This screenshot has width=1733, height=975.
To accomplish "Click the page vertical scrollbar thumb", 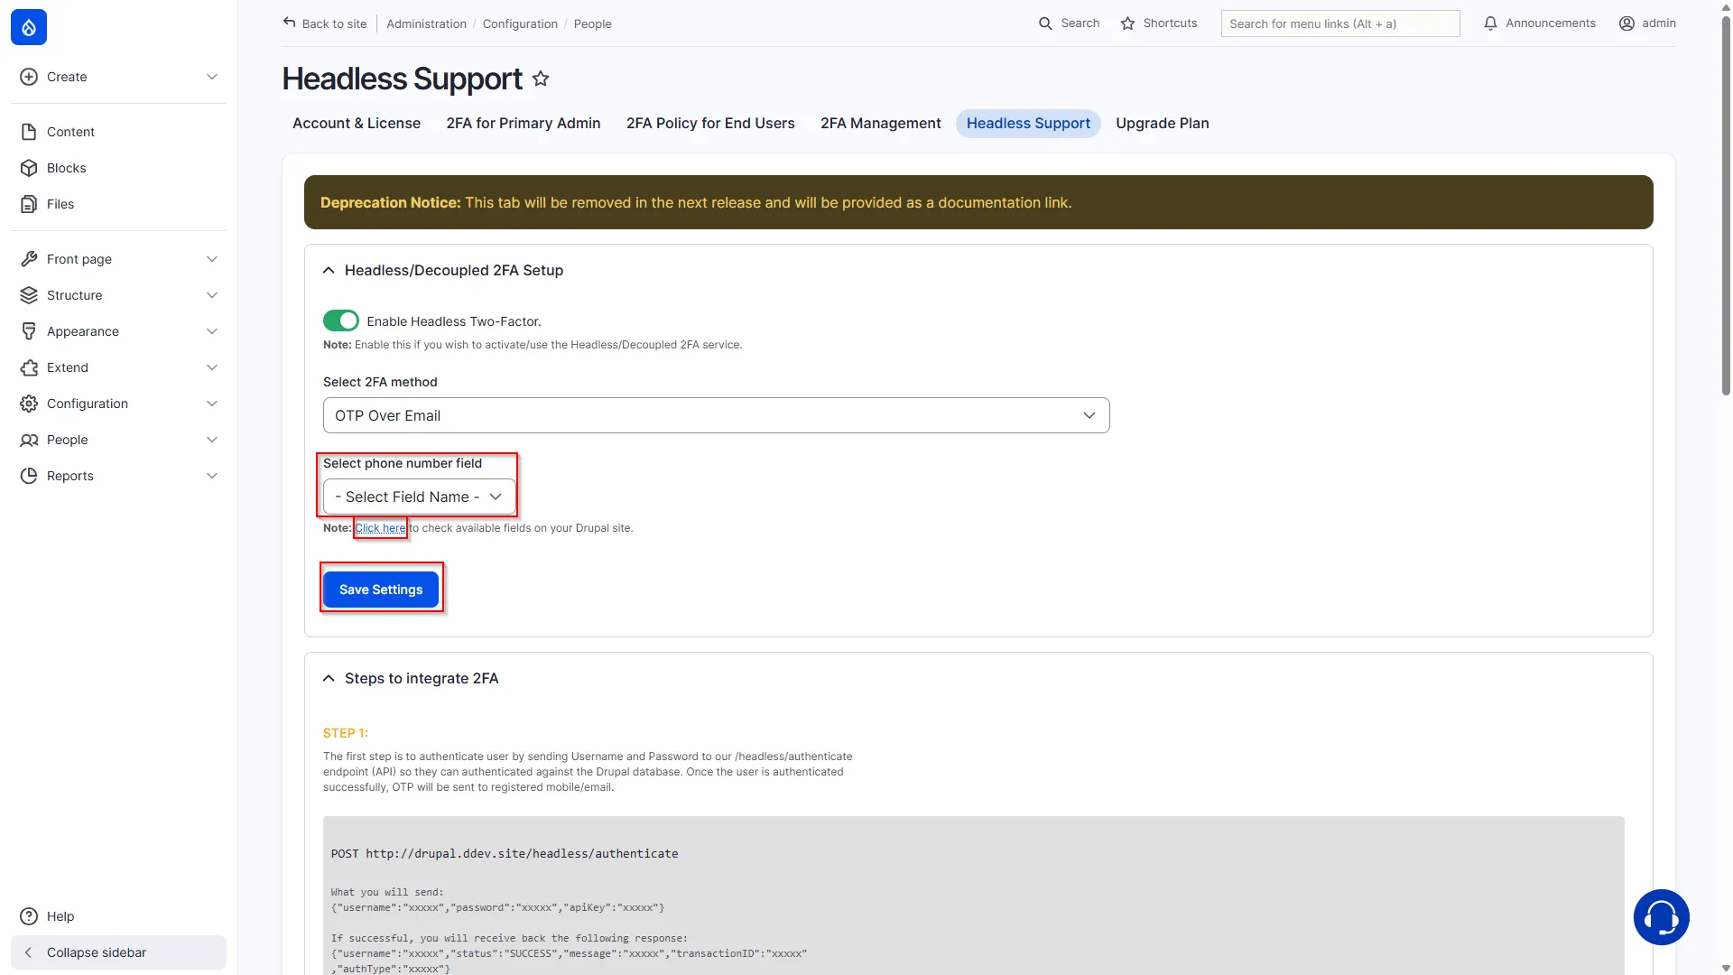I will 1726,206.
